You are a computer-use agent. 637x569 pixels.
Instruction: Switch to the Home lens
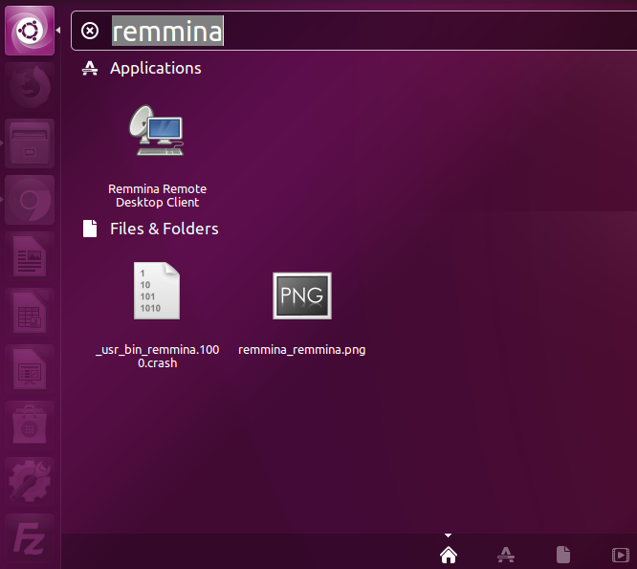449,555
